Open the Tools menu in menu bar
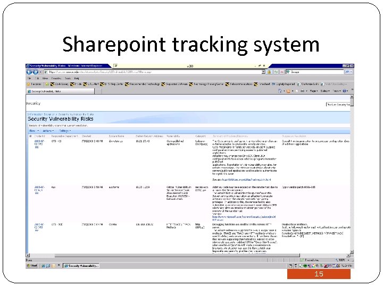 coord(68,78)
